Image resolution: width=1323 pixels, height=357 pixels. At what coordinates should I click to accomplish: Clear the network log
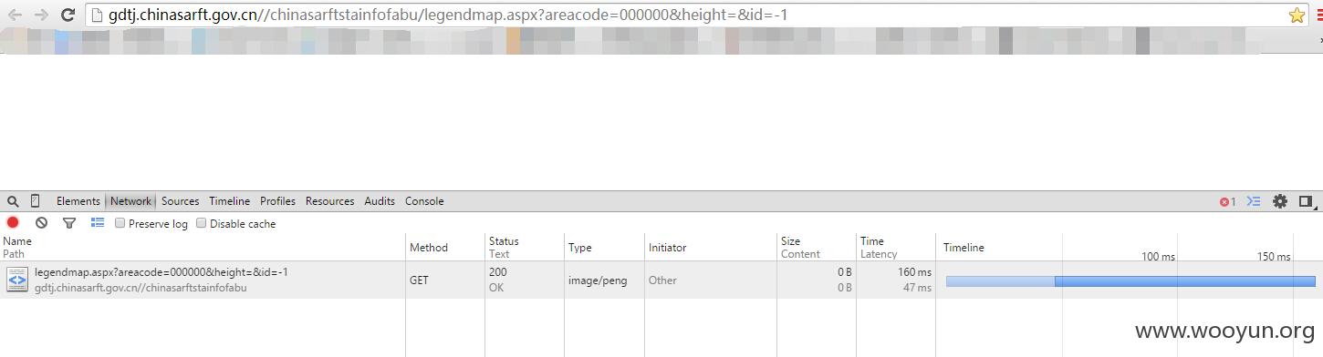pos(41,223)
